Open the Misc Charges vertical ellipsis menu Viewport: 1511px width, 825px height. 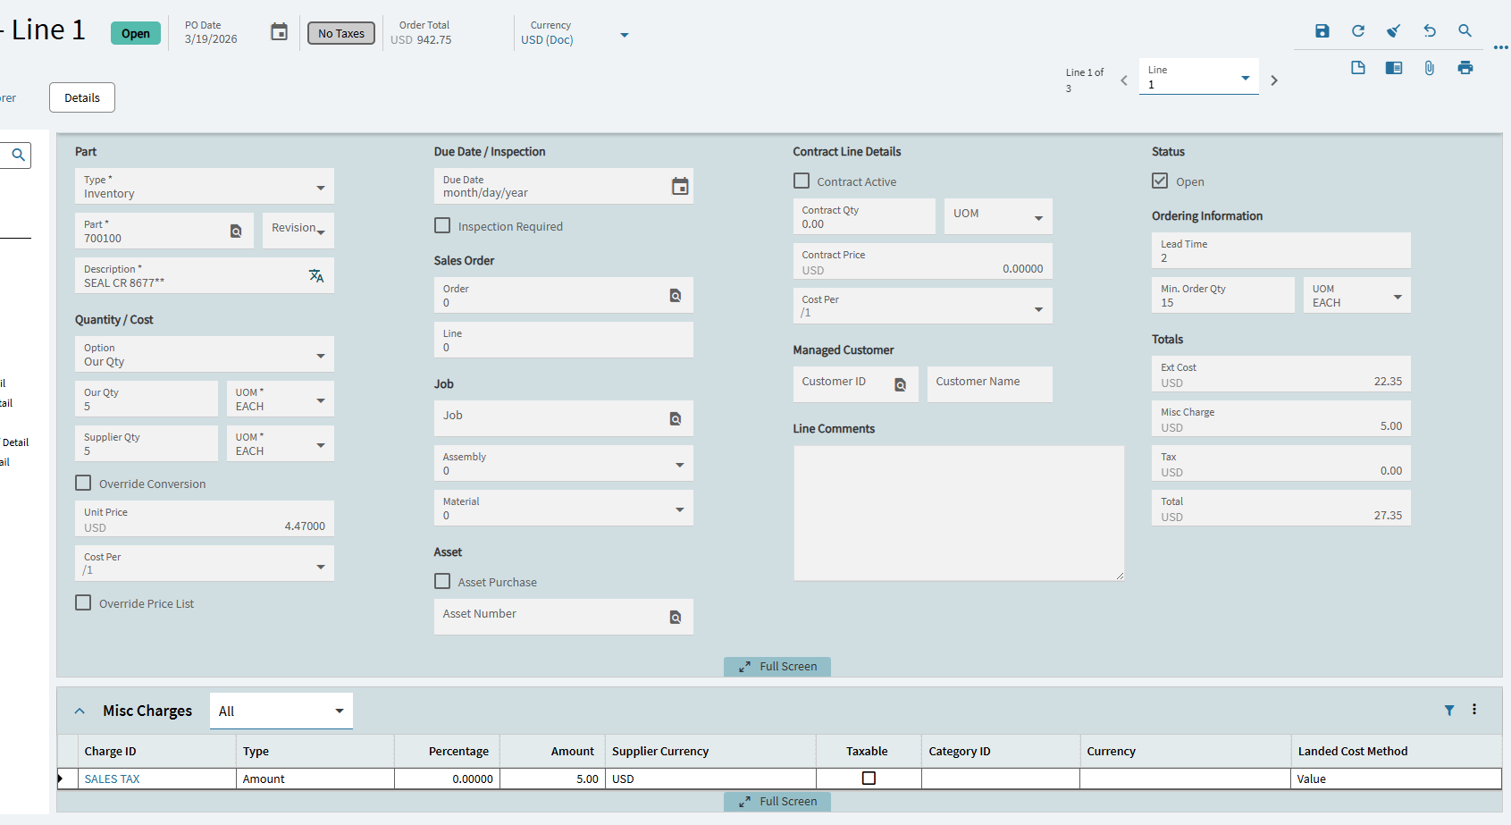tap(1474, 710)
